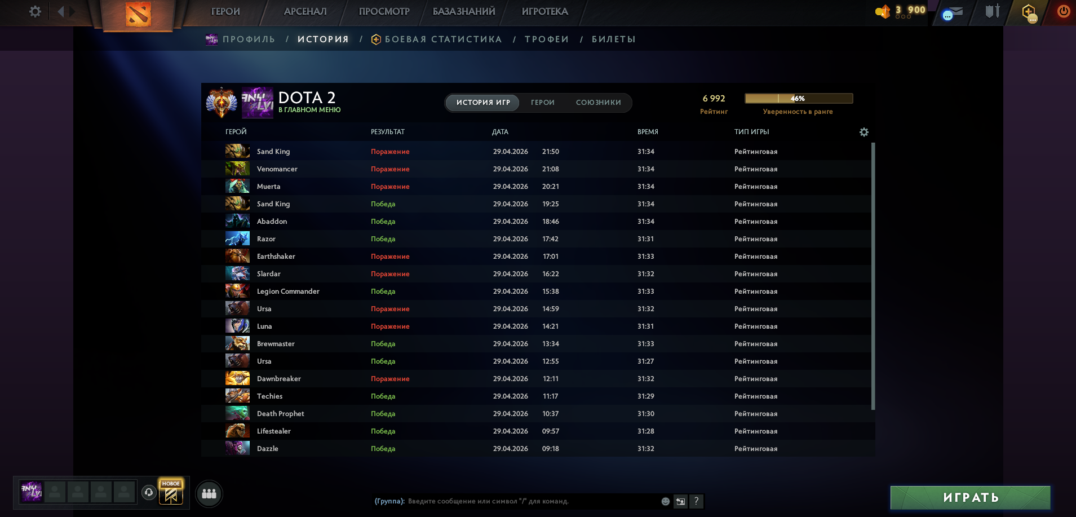Focus the group chat input field

click(533, 501)
